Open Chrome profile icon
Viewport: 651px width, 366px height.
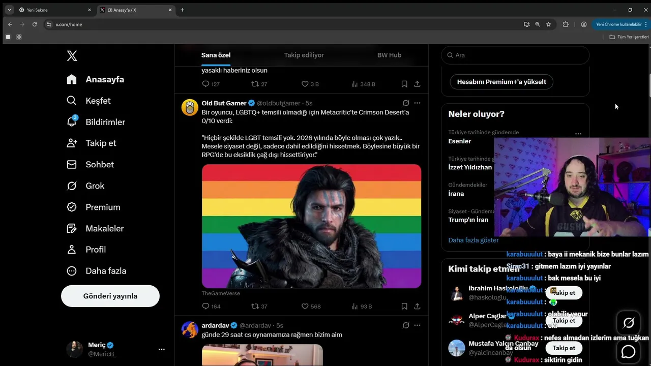tap(584, 24)
